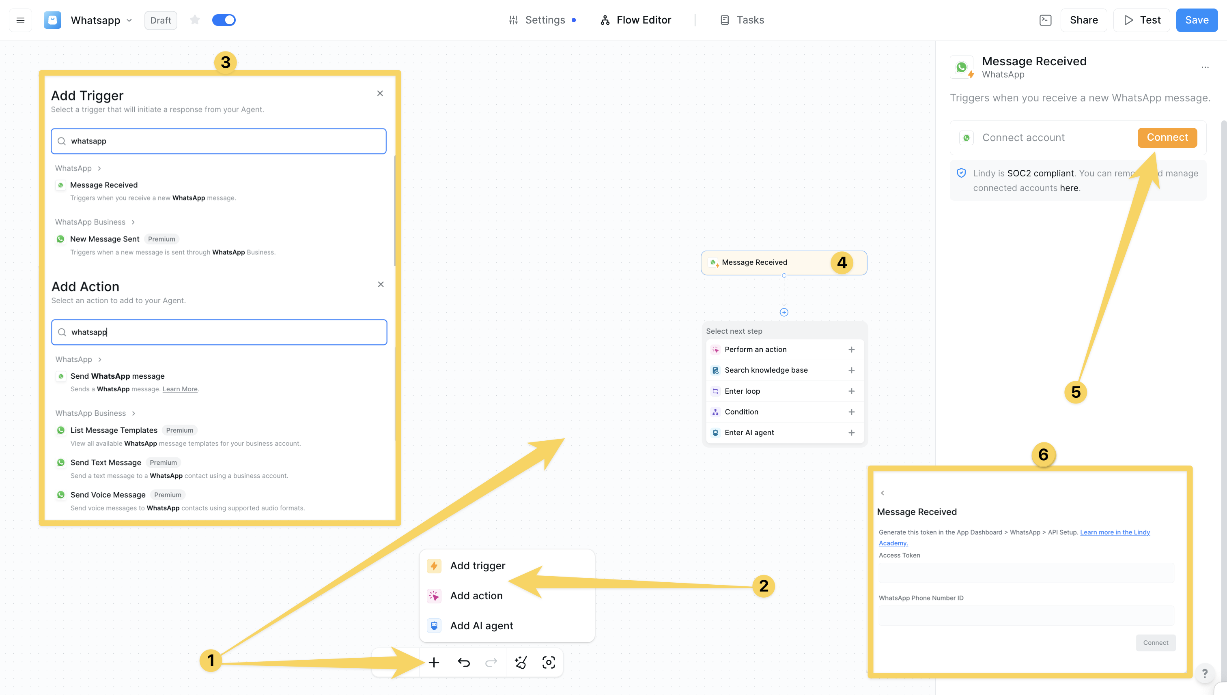1227x695 pixels.
Task: Click the fit-to-view focus icon
Action: tap(548, 662)
